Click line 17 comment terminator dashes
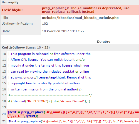The height and width of the screenshot is (124, 139). pos(50,95)
